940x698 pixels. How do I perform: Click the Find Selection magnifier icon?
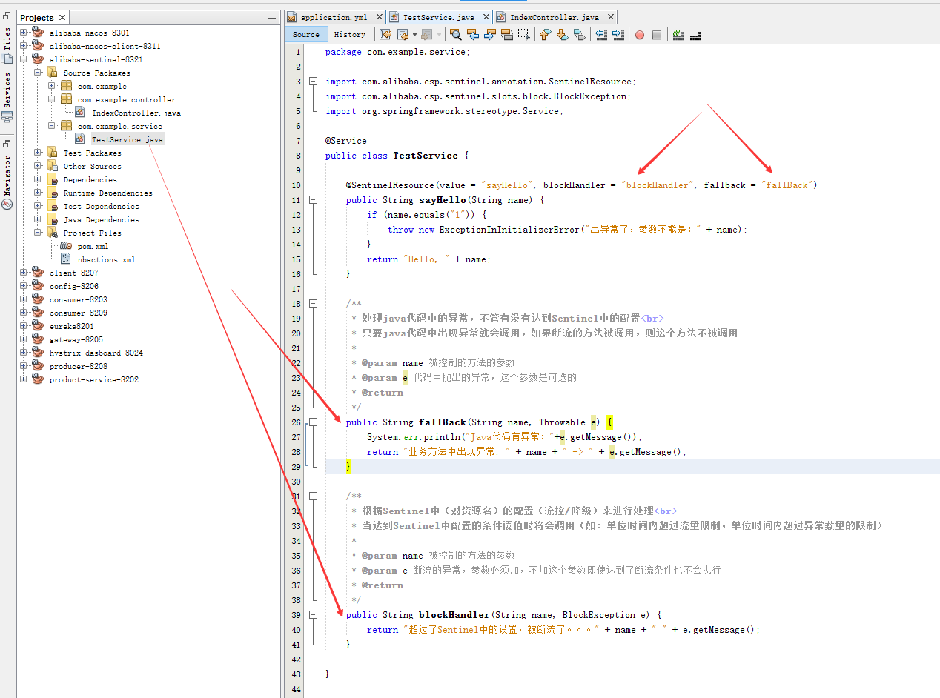pyautogui.click(x=455, y=34)
